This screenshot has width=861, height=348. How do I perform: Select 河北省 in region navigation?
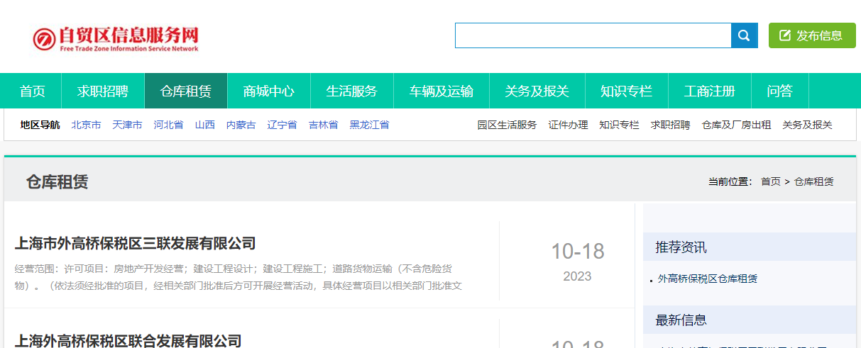[x=168, y=125]
